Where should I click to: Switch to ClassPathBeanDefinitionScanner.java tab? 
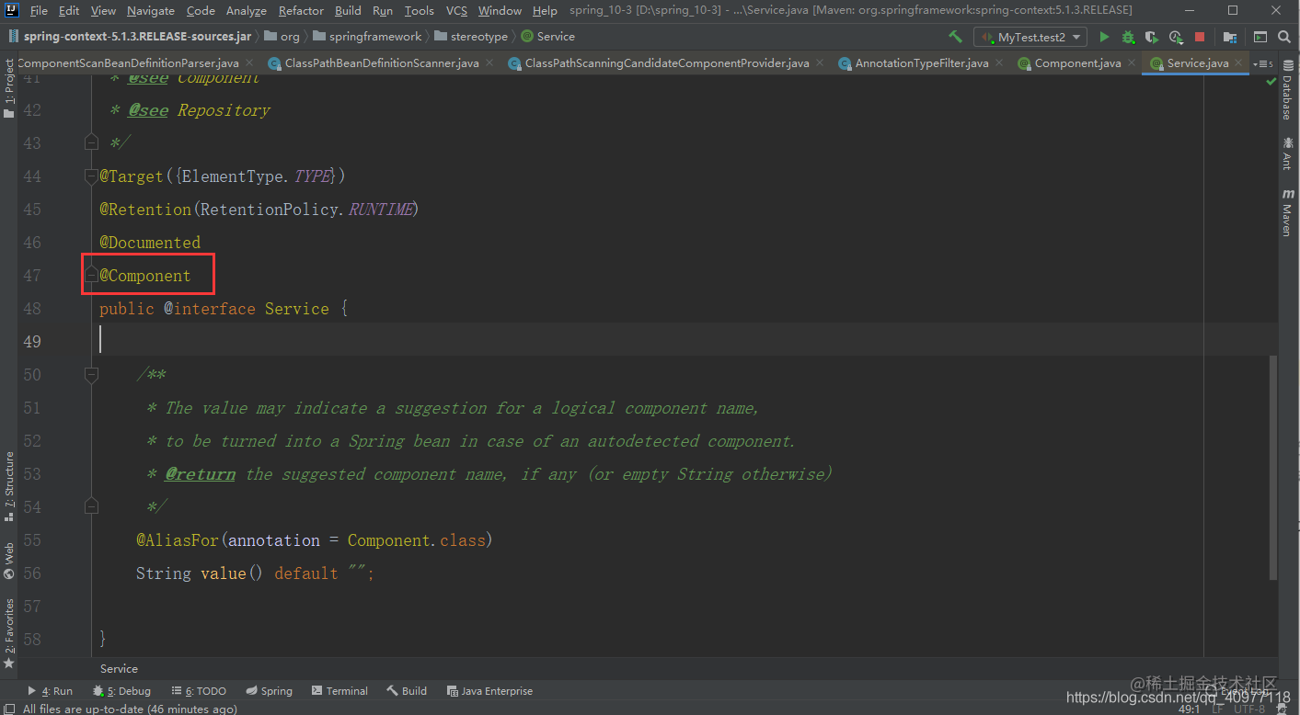pyautogui.click(x=382, y=63)
